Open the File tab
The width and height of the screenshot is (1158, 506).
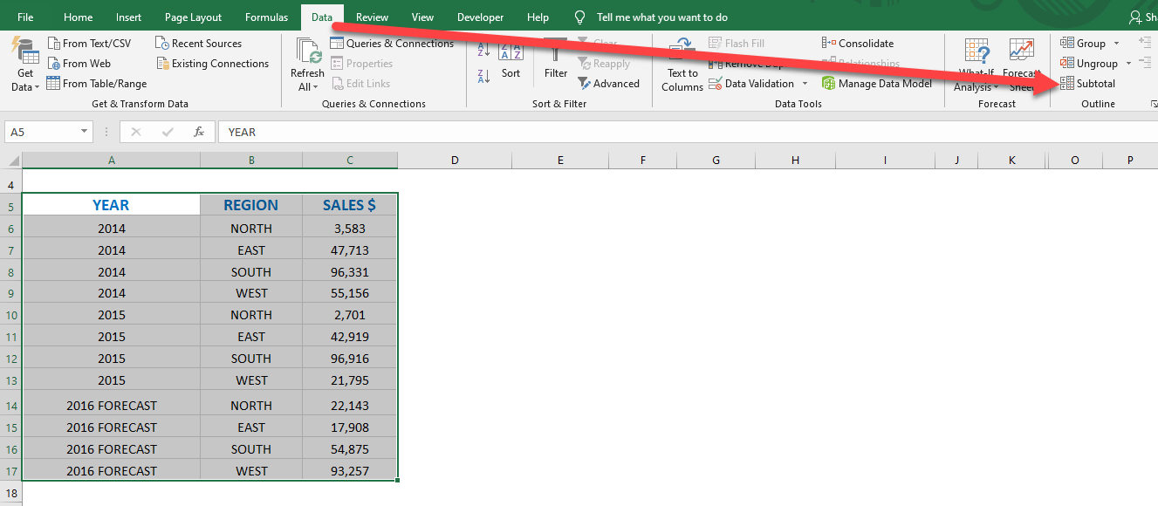click(26, 17)
